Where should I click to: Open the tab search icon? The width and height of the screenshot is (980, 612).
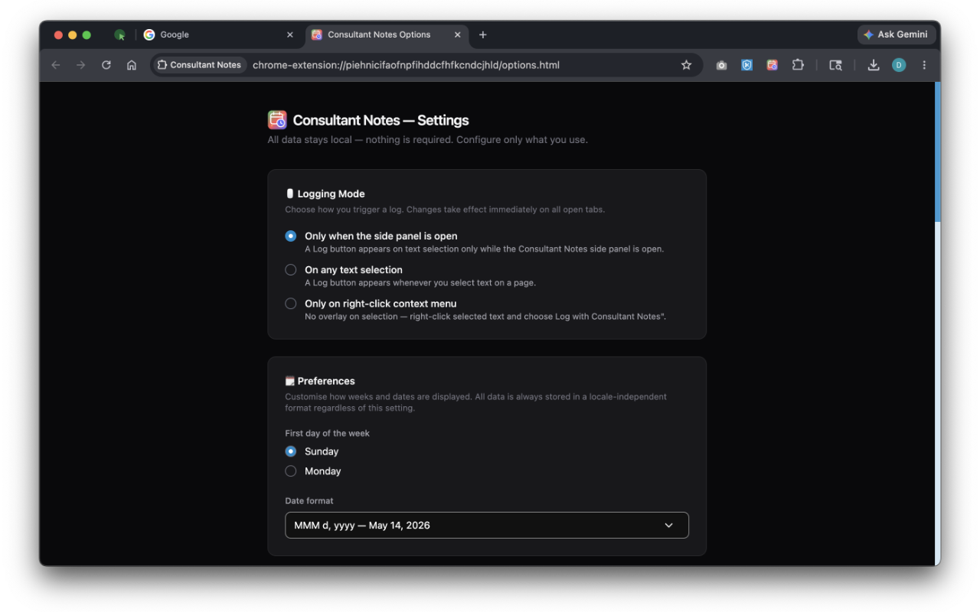click(835, 65)
